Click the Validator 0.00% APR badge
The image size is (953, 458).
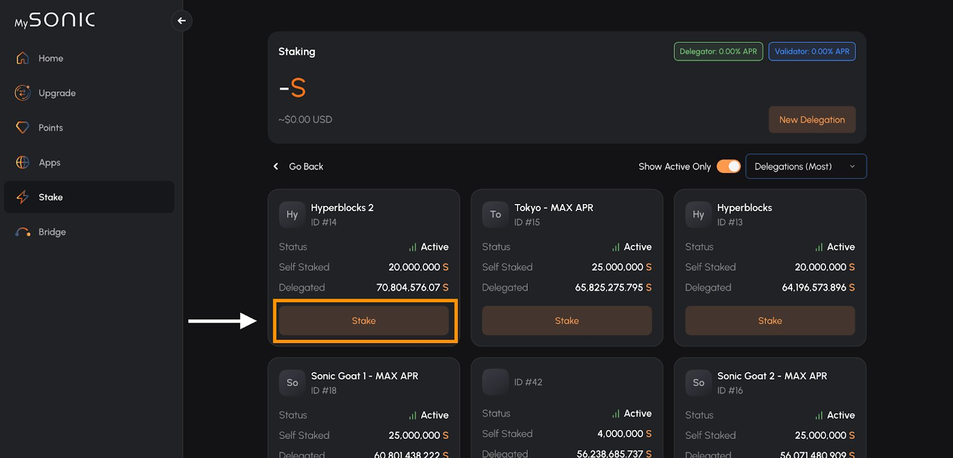click(812, 52)
